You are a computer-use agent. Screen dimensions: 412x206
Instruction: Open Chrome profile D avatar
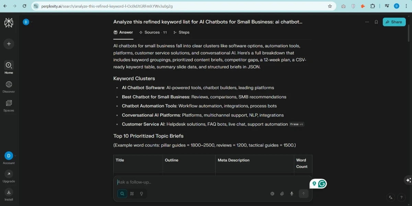tap(397, 6)
